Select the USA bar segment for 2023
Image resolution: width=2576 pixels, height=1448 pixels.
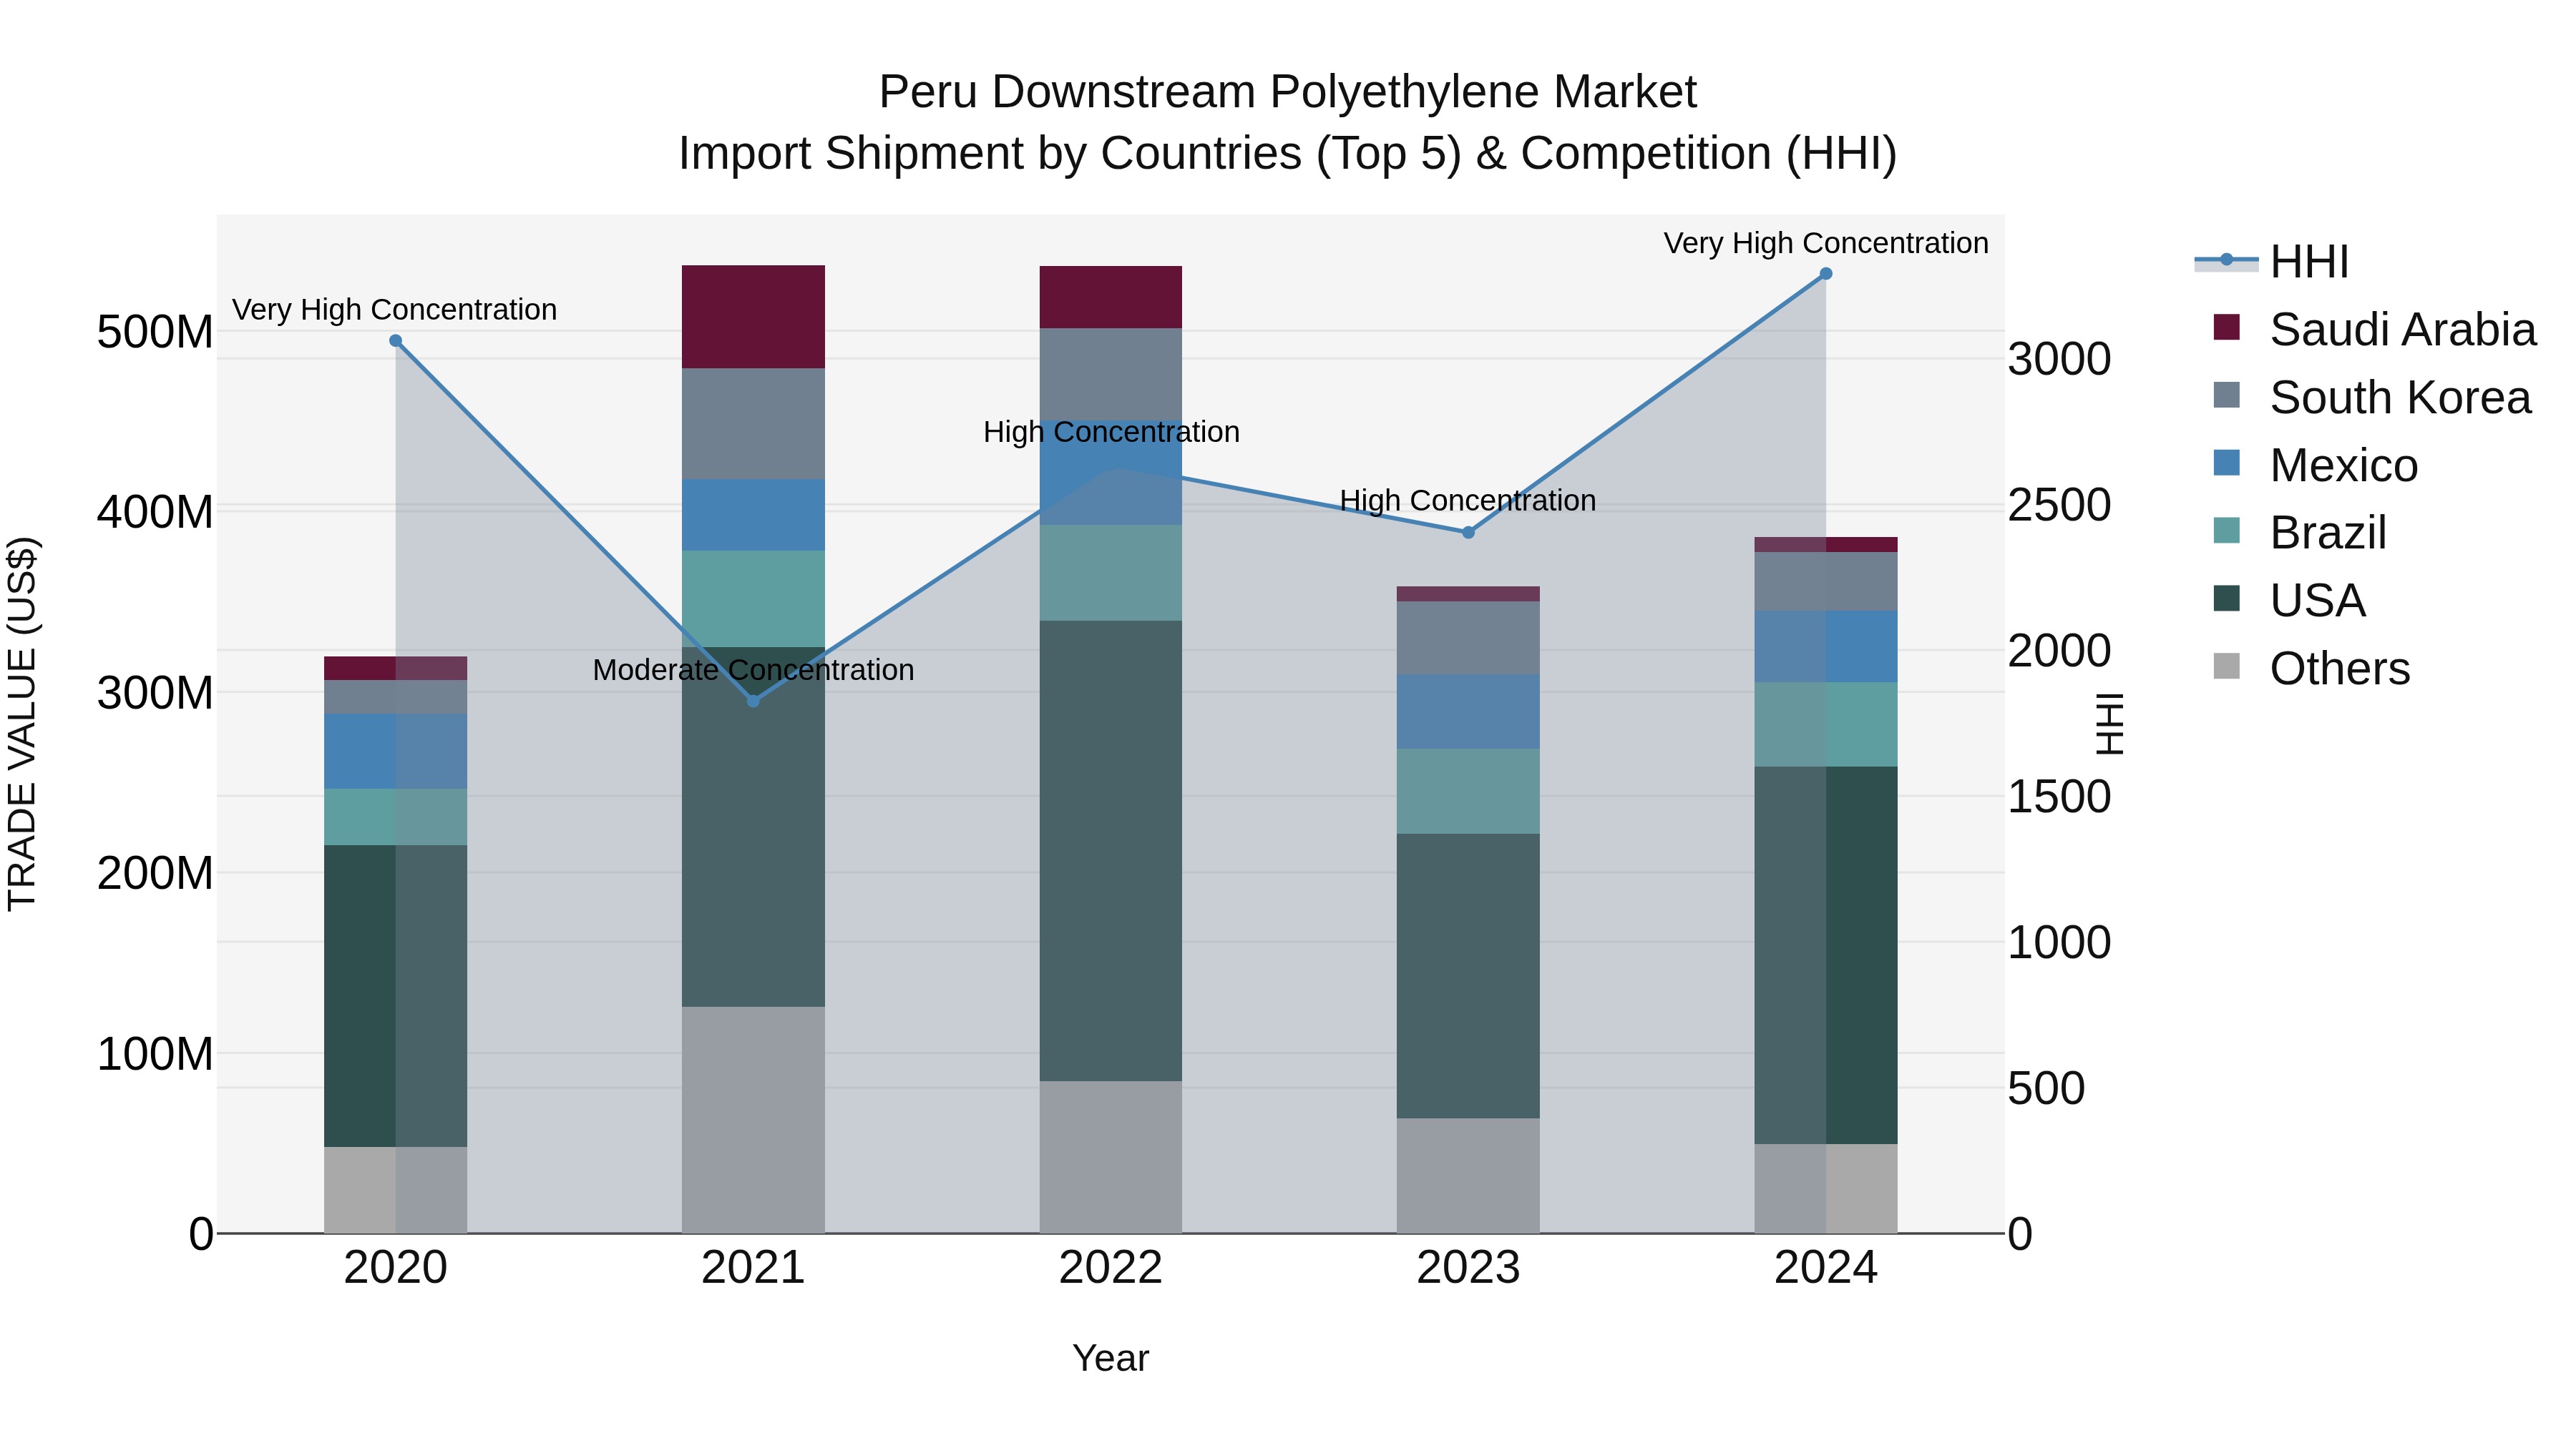click(x=1469, y=976)
